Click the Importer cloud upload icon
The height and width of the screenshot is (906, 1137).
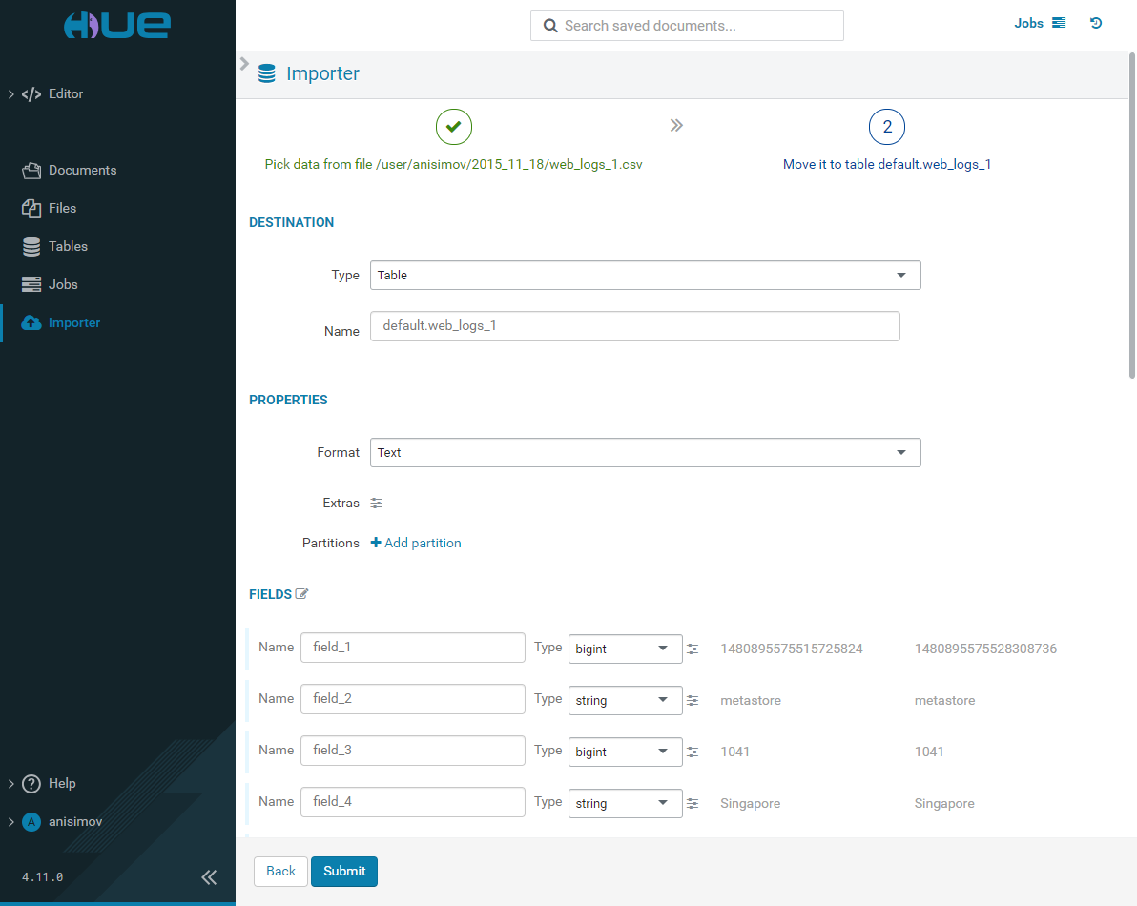coord(31,323)
